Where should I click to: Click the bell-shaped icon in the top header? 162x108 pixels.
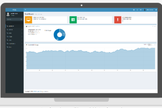(137, 10)
